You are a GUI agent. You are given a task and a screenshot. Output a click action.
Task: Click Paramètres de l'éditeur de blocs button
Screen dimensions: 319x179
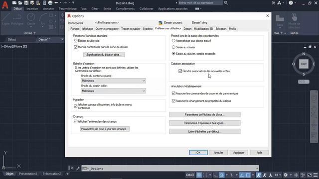[205, 115]
